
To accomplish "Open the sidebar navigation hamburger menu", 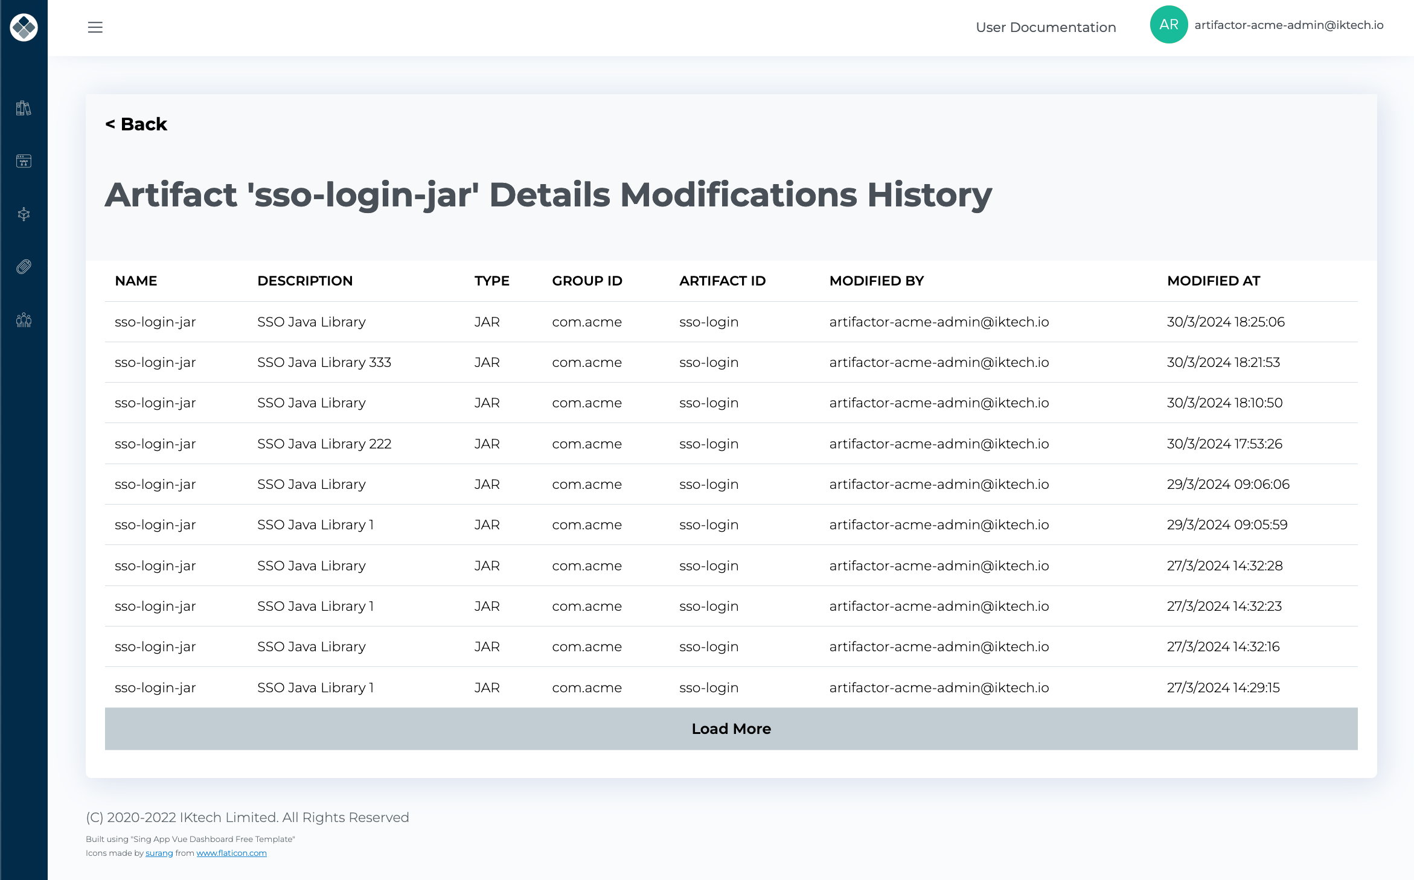I will [95, 27].
